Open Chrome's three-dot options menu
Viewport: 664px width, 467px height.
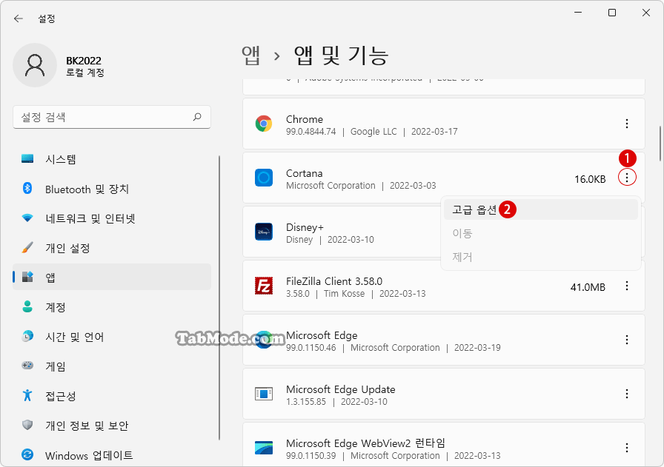[627, 124]
